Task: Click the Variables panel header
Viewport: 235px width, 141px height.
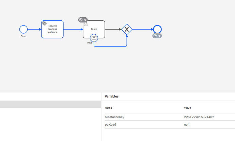Action: 112,96
